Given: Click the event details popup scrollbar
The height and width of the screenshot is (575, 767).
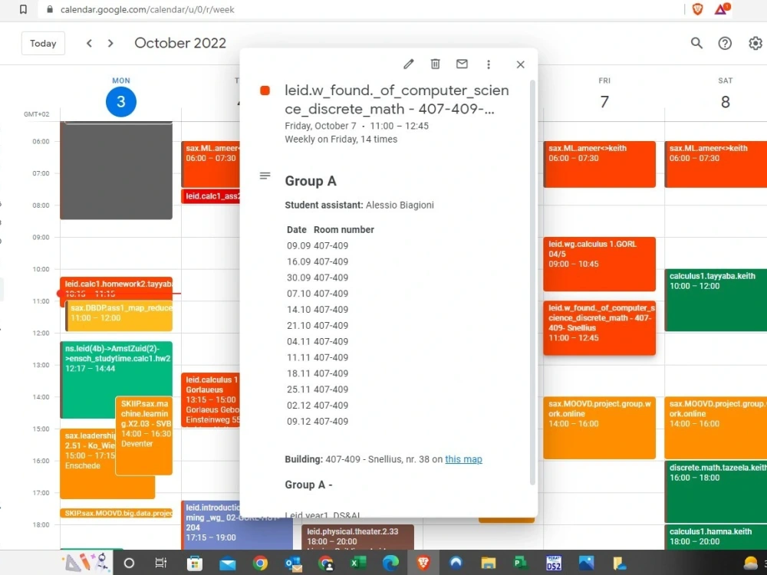Looking at the screenshot, I should 532,283.
